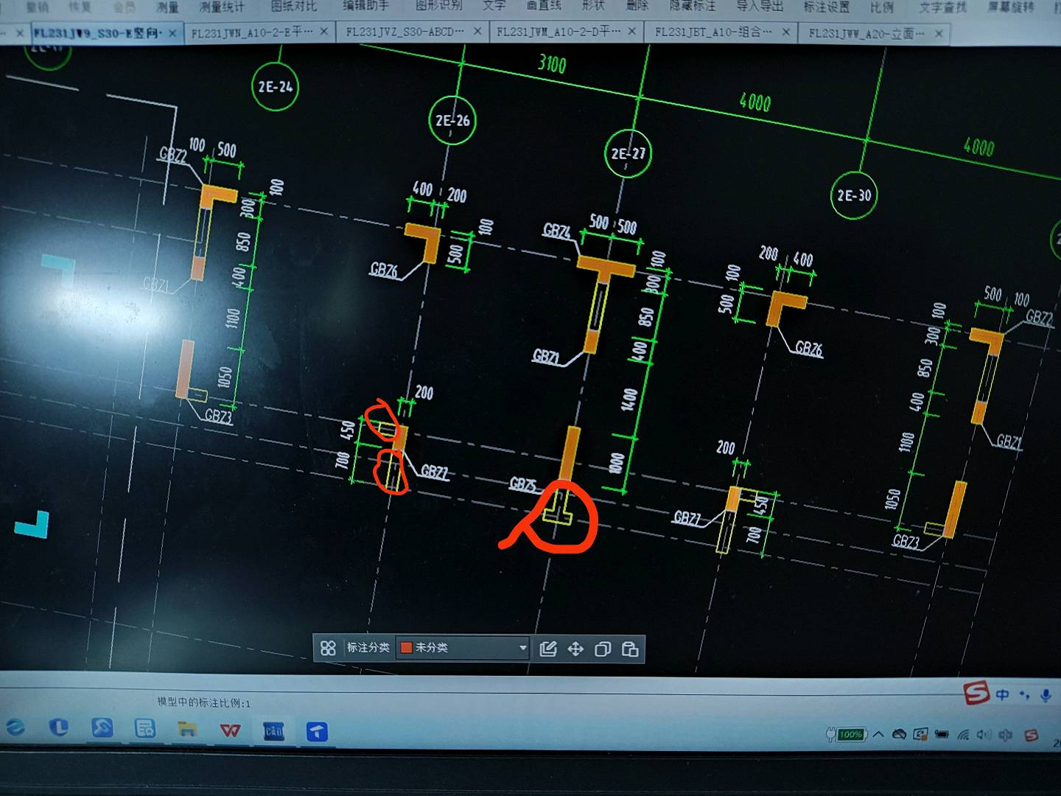1061x796 pixels.
Task: Select the 文字 text tool
Action: [494, 6]
